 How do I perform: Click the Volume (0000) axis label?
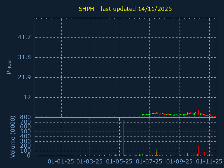click(13, 136)
